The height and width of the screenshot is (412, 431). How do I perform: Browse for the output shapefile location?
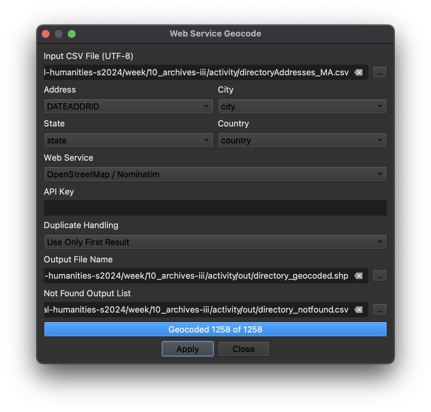pos(379,276)
